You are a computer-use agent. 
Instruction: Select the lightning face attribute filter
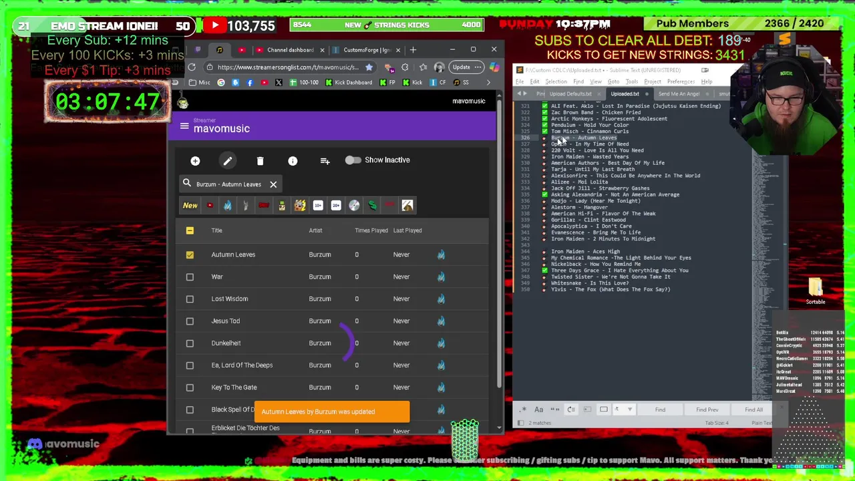(300, 206)
